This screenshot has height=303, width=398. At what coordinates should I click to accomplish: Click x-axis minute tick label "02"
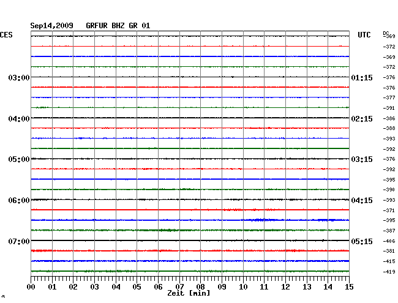point(73,287)
